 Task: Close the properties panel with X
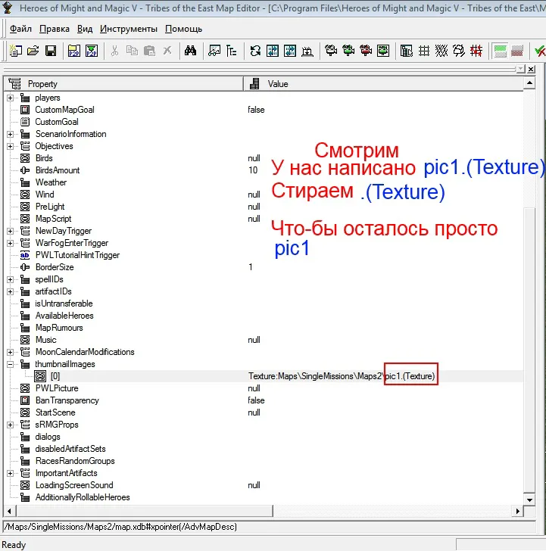532,69
